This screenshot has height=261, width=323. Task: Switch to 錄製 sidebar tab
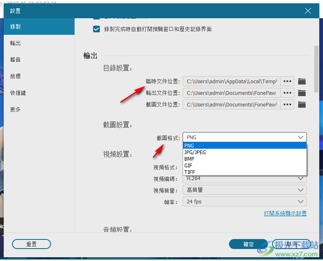(39, 27)
